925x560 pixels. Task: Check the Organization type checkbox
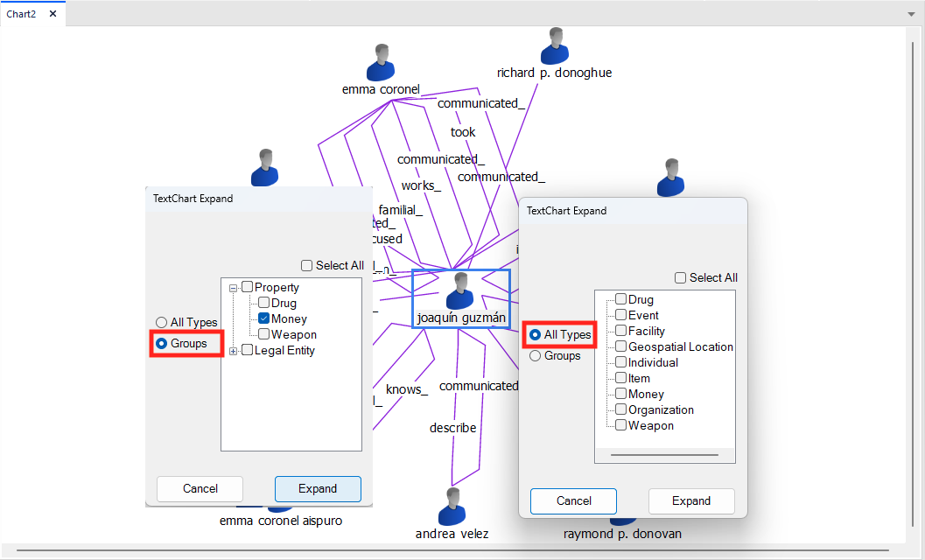click(x=620, y=409)
